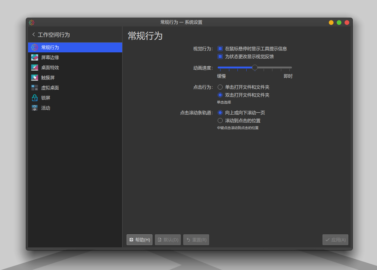Open the 桌面特效 settings page

click(x=75, y=68)
